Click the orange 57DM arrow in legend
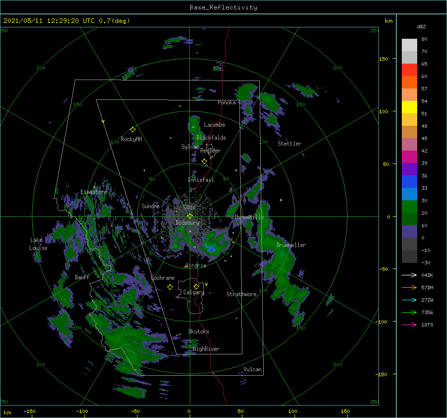This screenshot has height=418, width=447. click(x=409, y=288)
